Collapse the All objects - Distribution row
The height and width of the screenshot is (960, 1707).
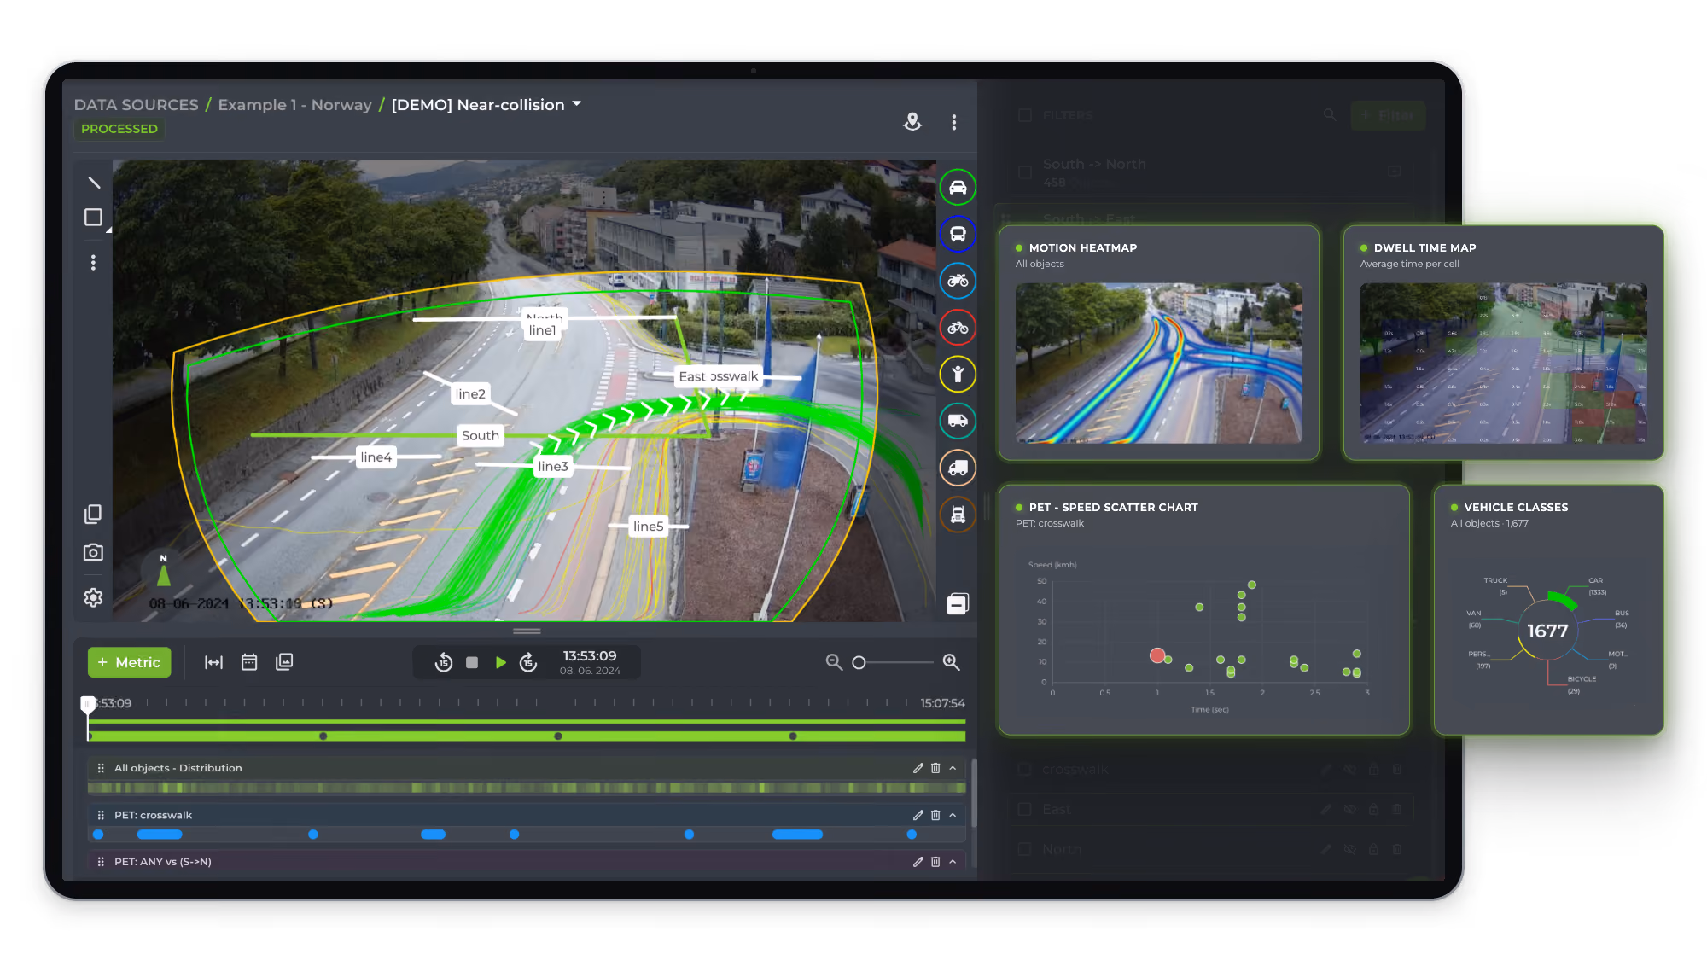(953, 768)
